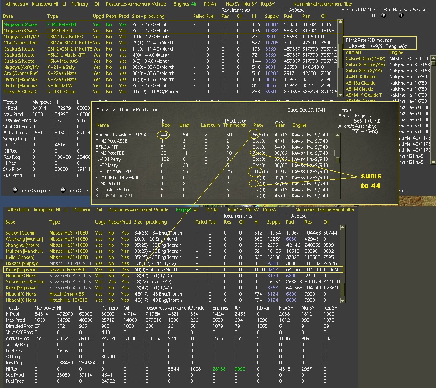
Task: Toggle Repair 'Yes' on the Yokohama Kawski Ha-40/1175 row
Action: point(112,282)
